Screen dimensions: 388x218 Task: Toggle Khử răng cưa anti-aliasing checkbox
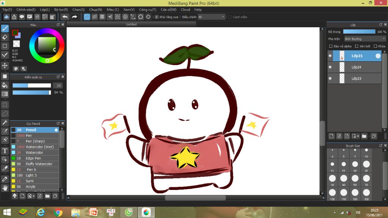156,17
